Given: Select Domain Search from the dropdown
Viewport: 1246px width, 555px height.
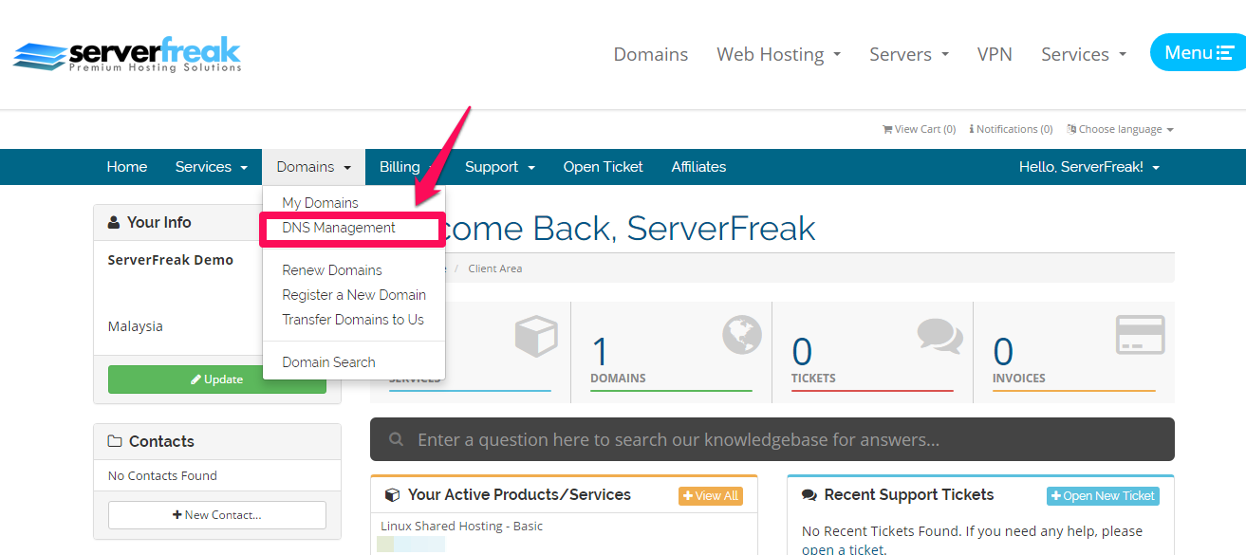Looking at the screenshot, I should pyautogui.click(x=328, y=362).
